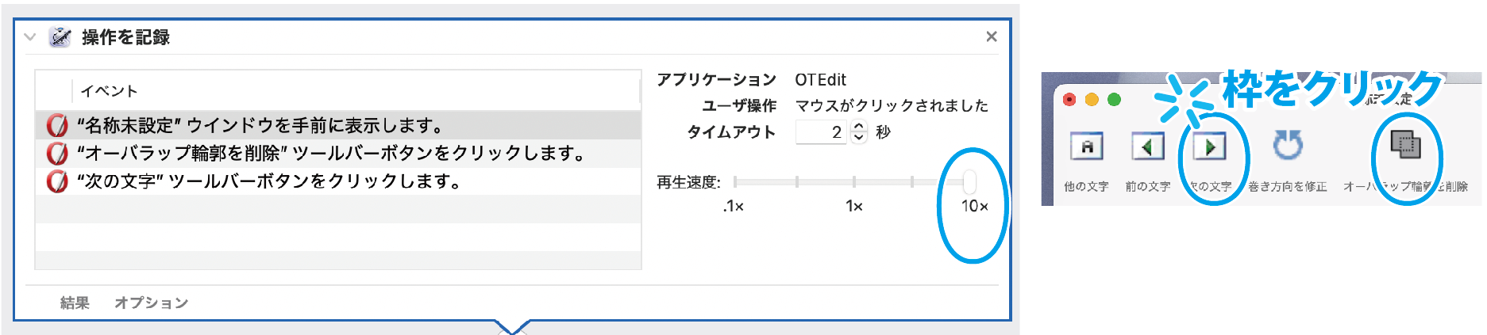The image size is (1487, 335).
Task: Collapse the 操作を記録 (record actions) action with the chevron
Action: click(30, 37)
